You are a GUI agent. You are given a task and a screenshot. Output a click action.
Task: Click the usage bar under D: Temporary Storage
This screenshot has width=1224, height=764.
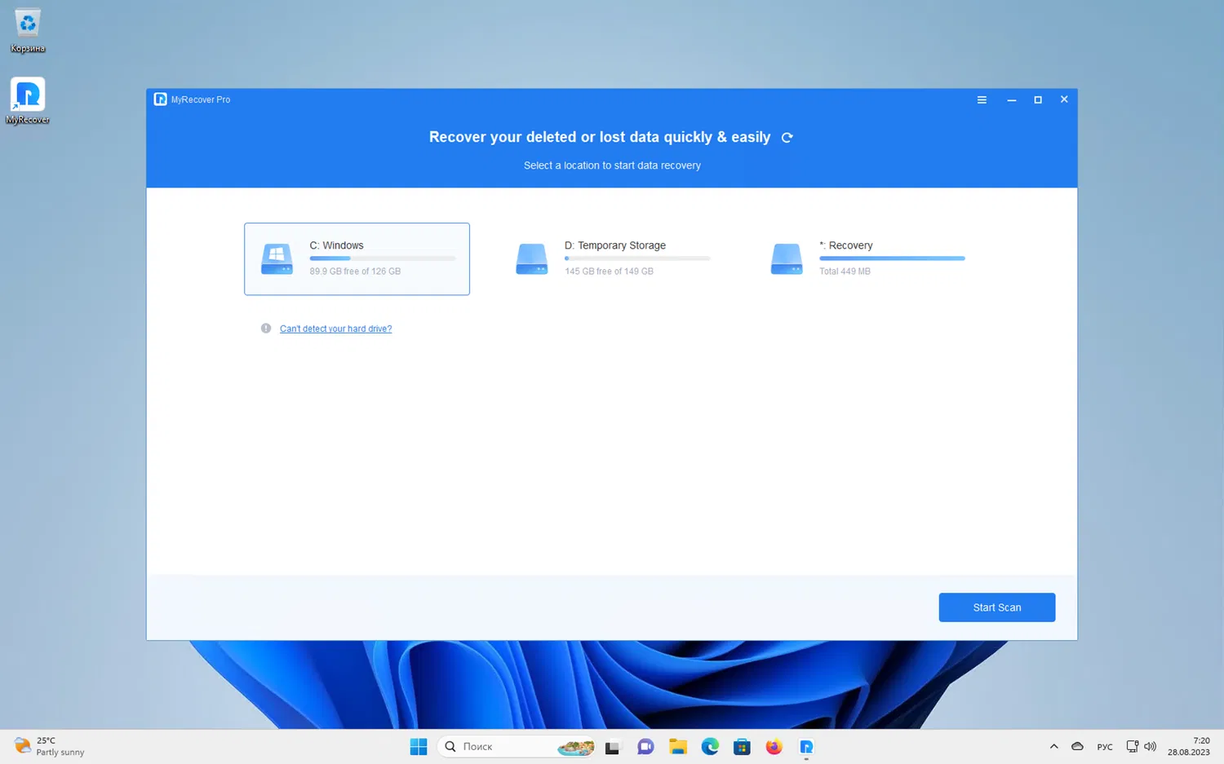click(636, 258)
